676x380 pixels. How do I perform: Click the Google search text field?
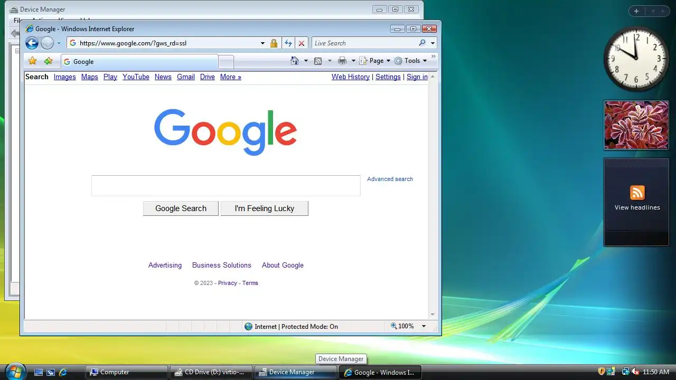(x=226, y=186)
